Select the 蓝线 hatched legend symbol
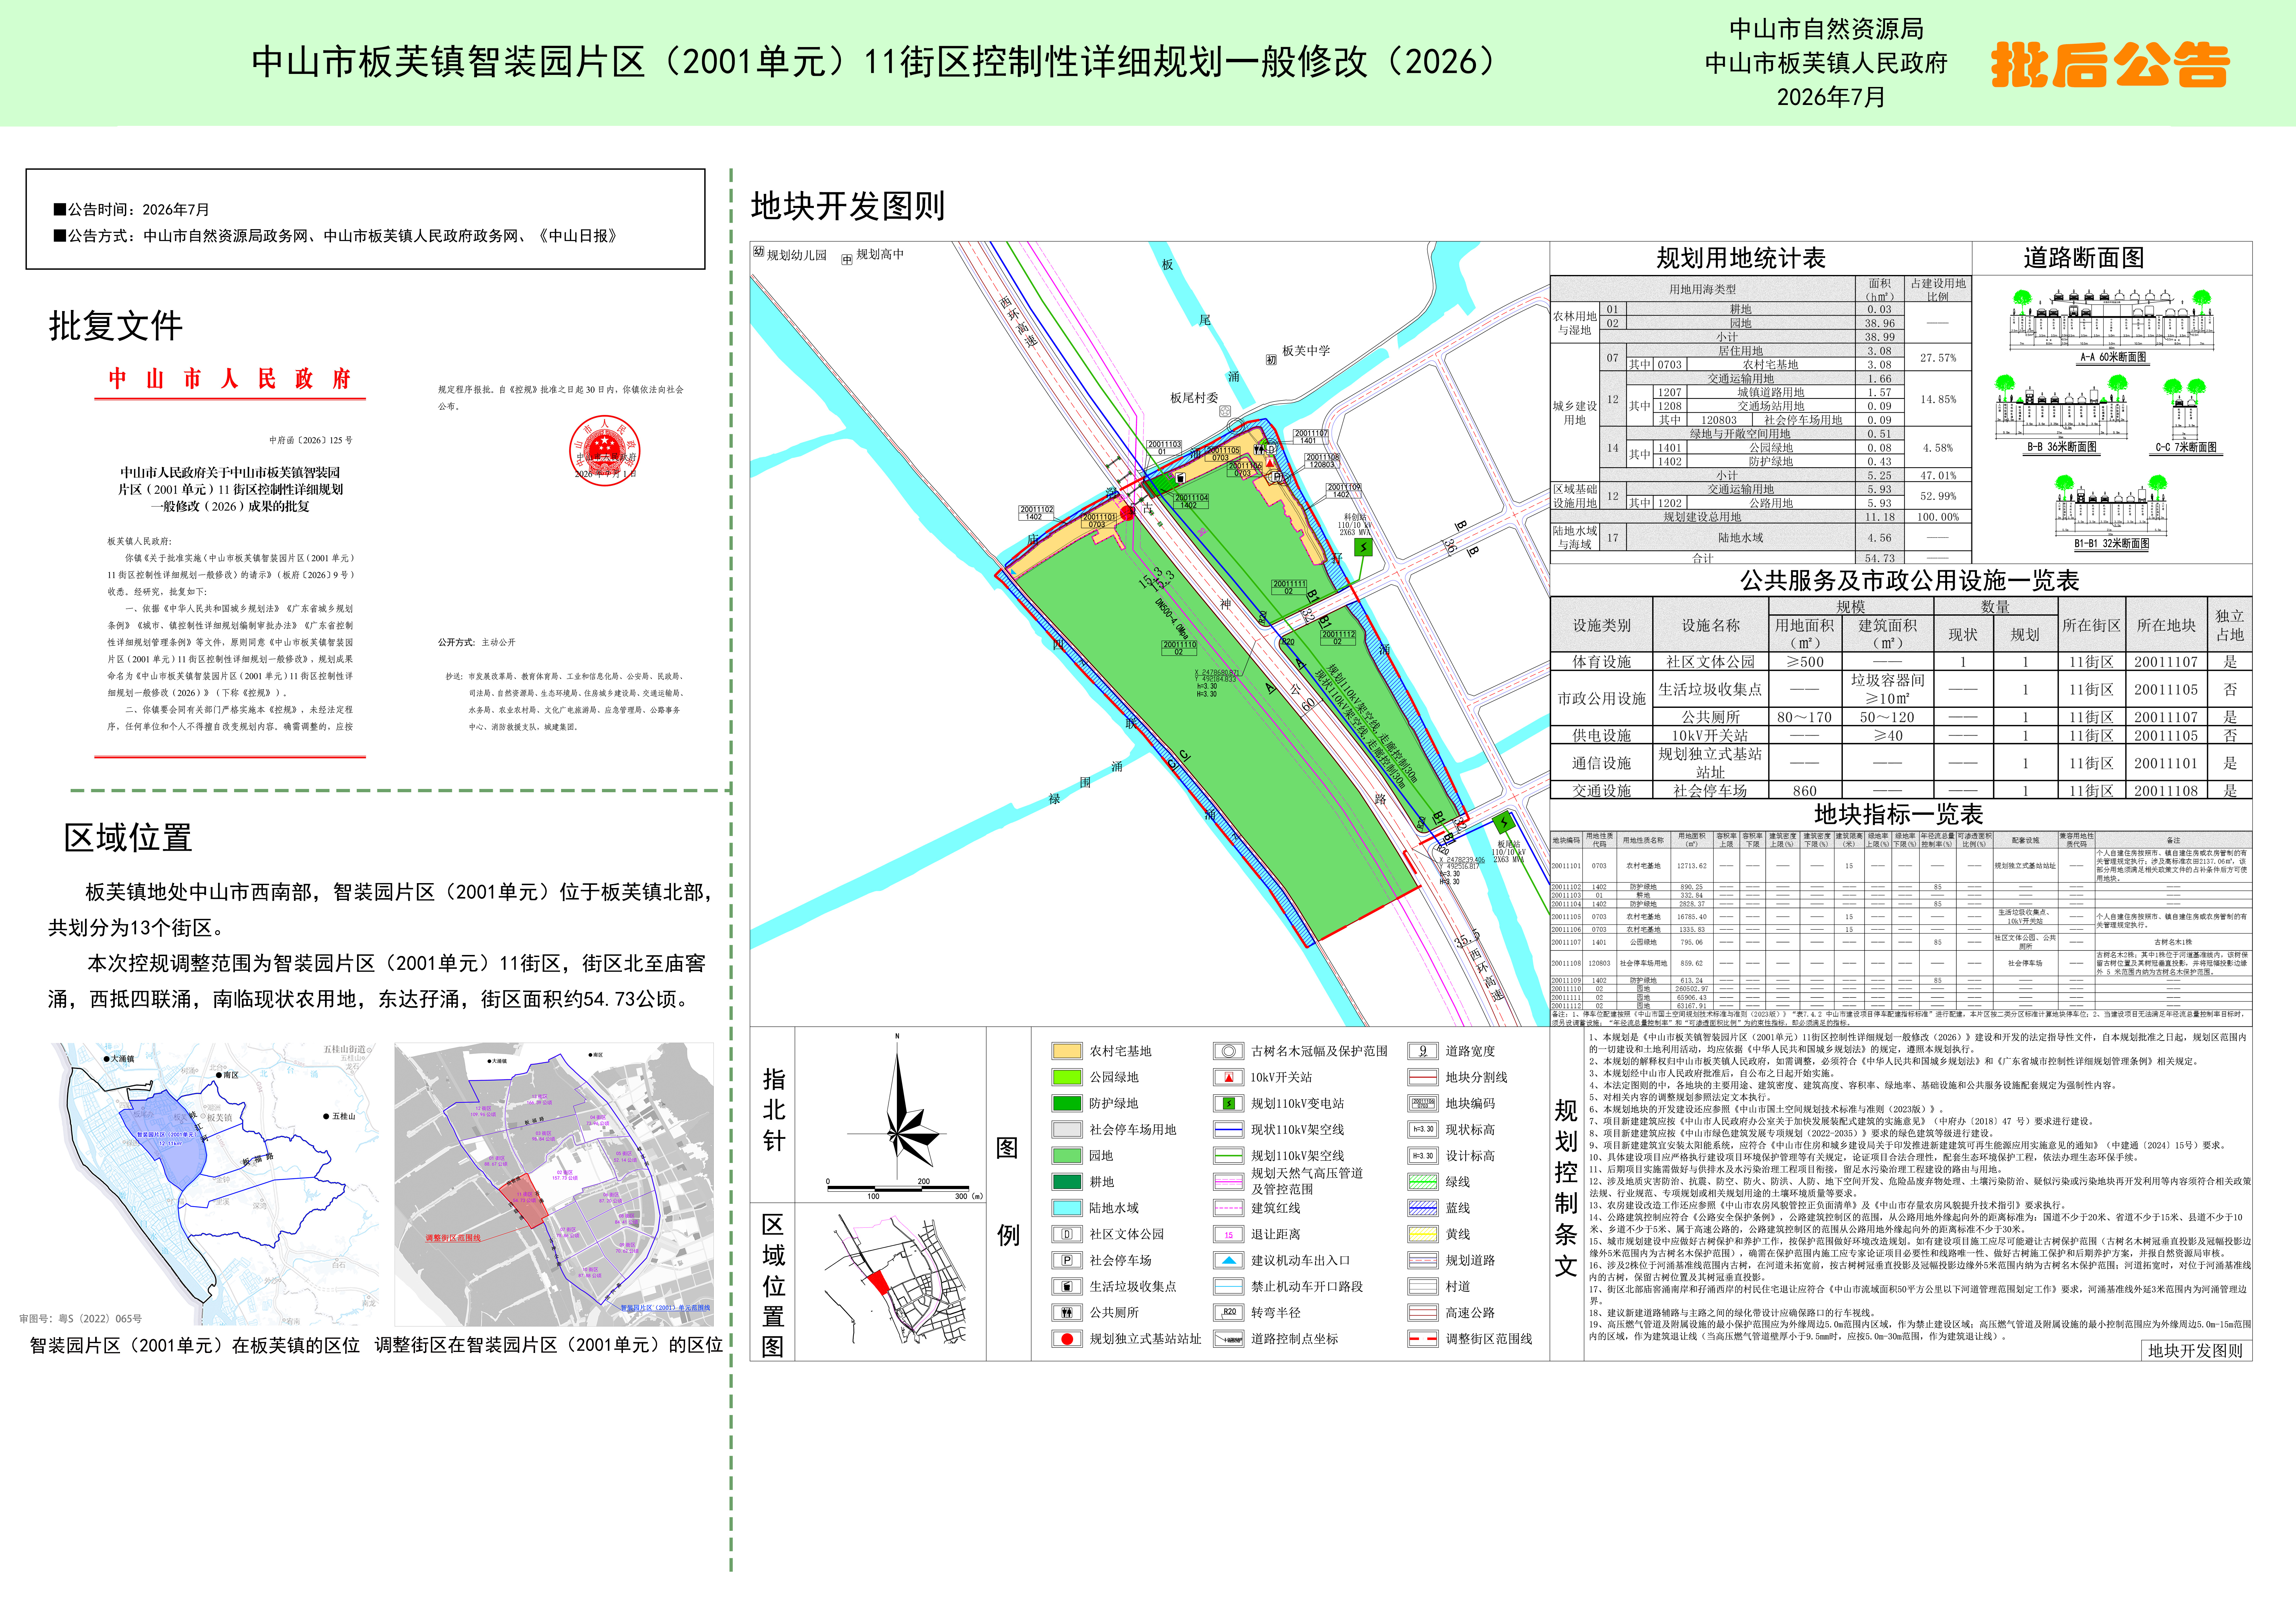This screenshot has width=2296, height=1624. [x=1423, y=1208]
